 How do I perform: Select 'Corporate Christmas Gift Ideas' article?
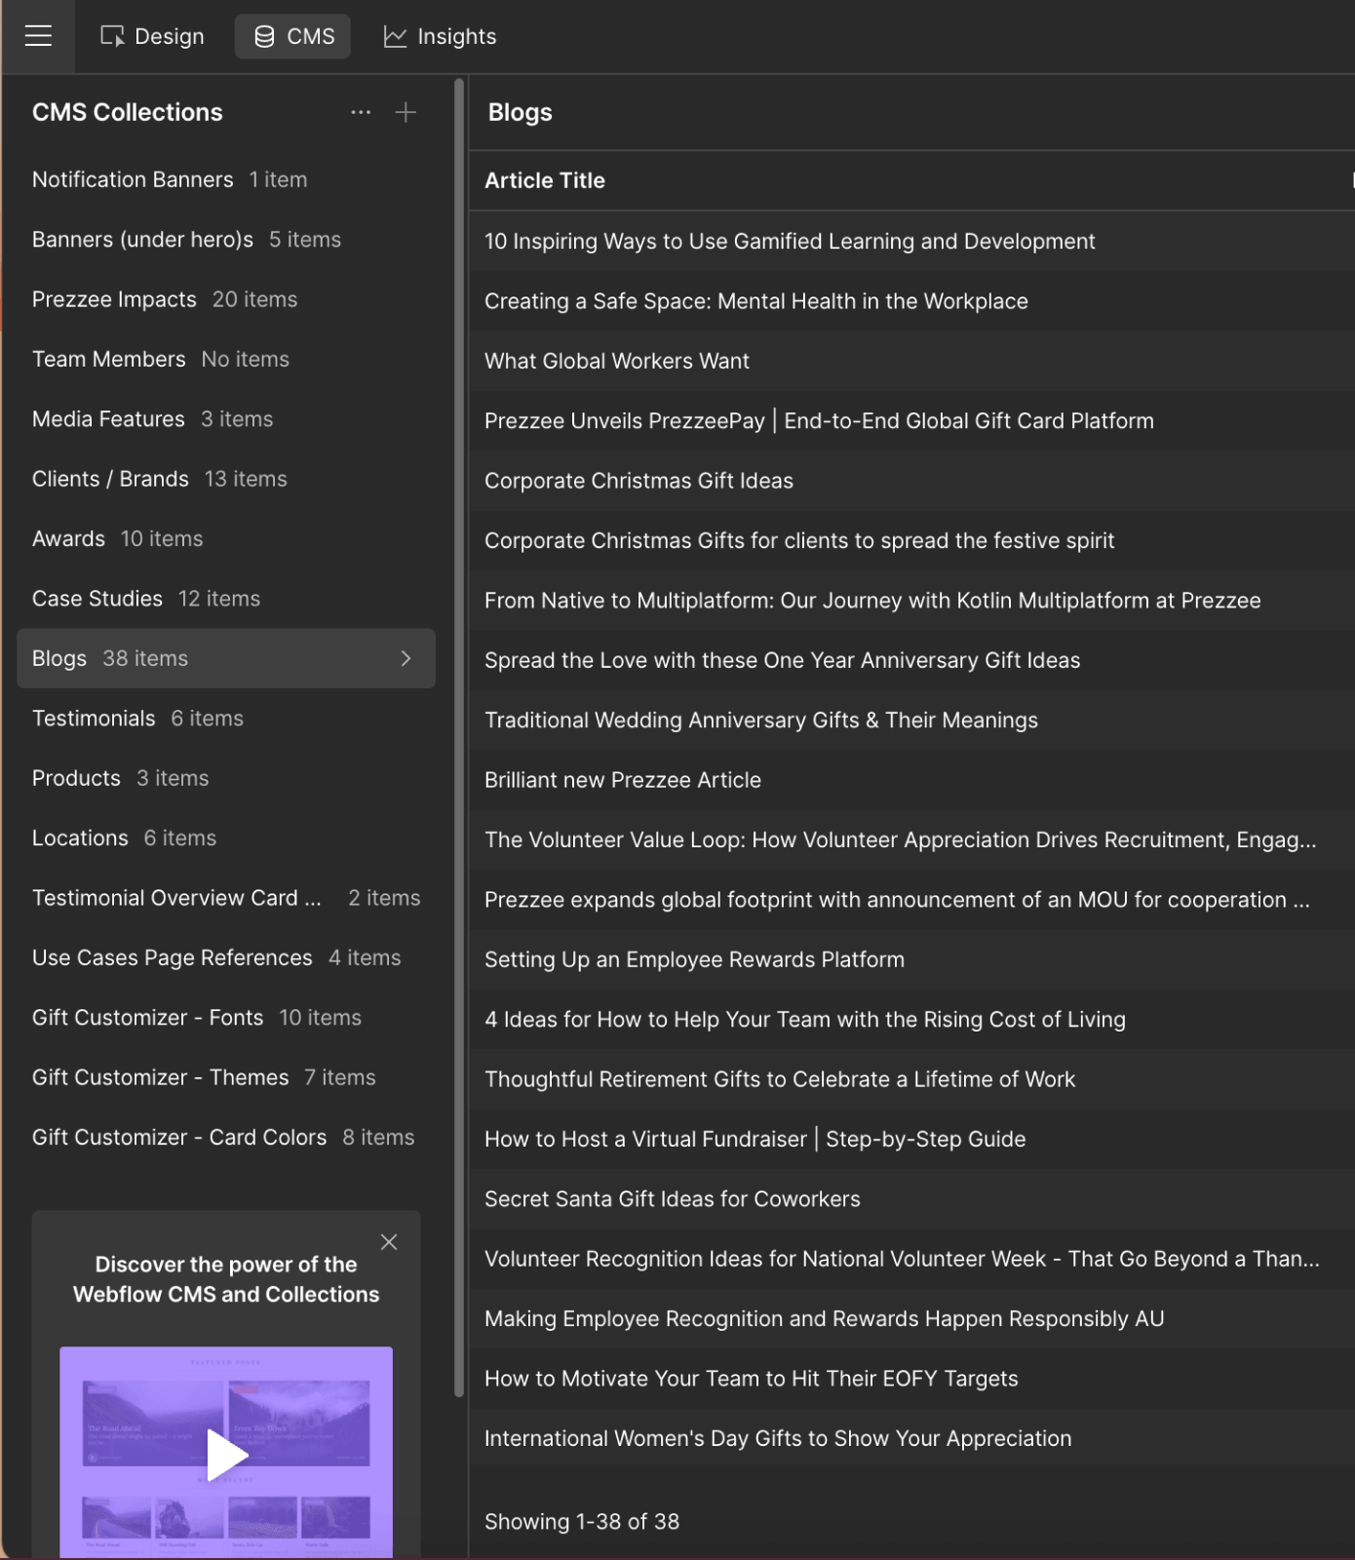(x=912, y=482)
